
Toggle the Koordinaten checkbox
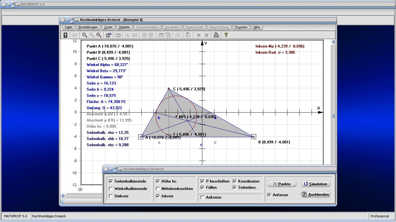tap(235, 181)
